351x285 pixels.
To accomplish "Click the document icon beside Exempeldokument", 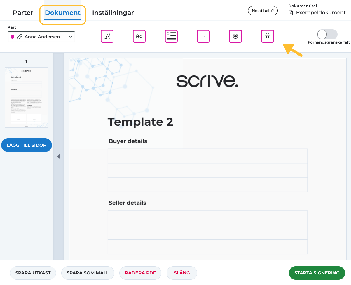I will click(x=291, y=13).
